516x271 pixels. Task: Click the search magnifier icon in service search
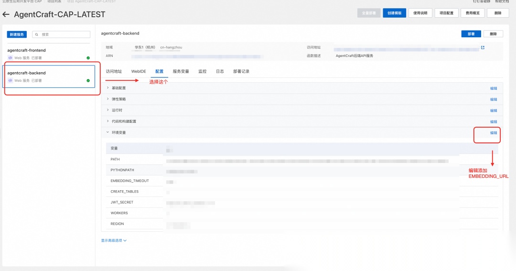36,34
